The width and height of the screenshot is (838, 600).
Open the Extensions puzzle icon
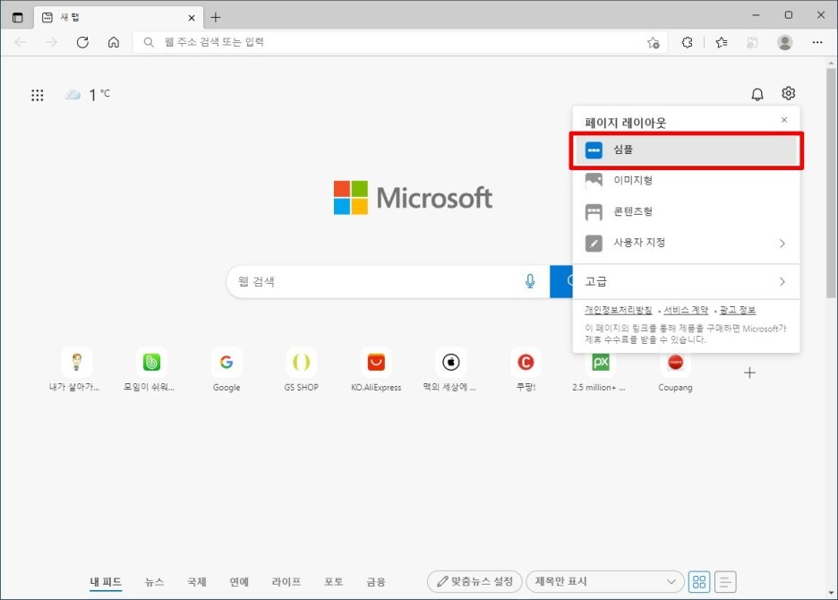pyautogui.click(x=688, y=42)
